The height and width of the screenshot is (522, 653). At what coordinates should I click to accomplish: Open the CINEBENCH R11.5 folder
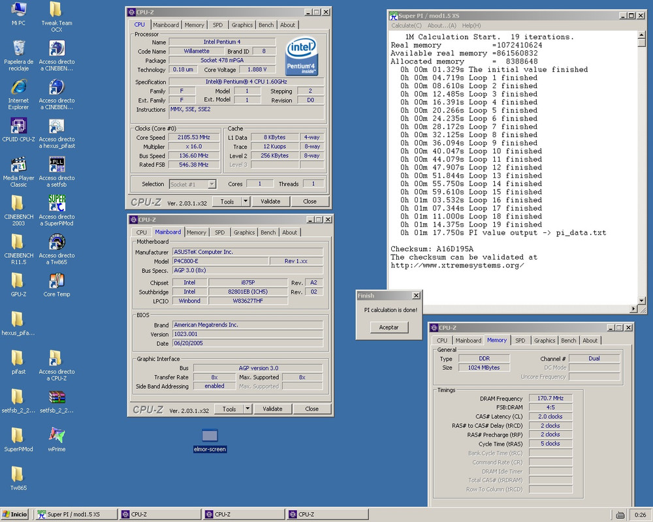pos(18,249)
